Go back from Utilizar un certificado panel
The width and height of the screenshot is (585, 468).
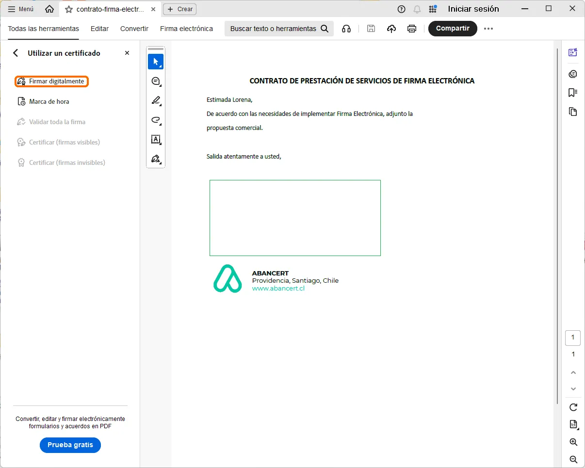pos(16,53)
